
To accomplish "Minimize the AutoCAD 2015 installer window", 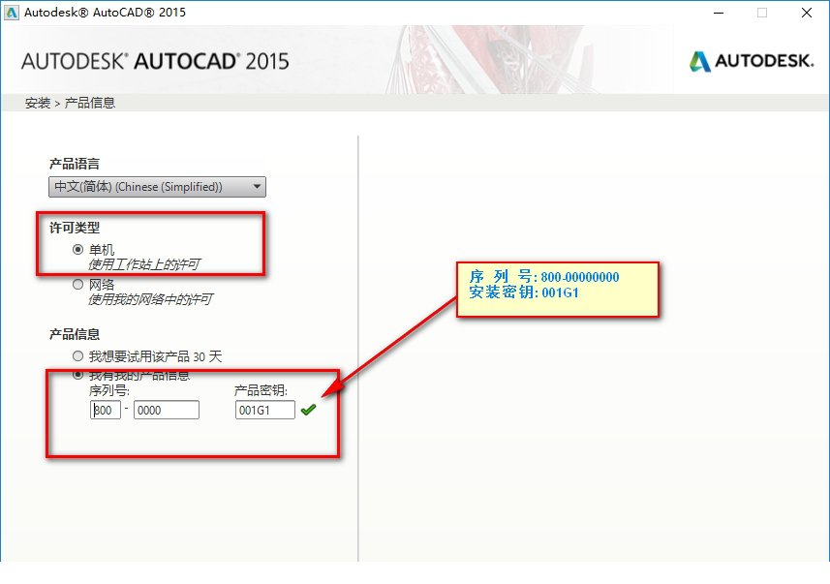I will point(719,13).
